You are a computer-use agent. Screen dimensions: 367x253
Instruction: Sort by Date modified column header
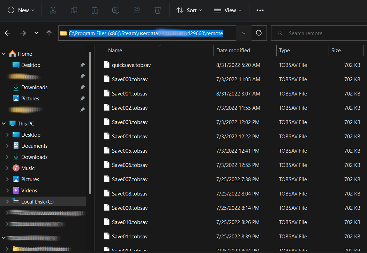pyautogui.click(x=233, y=51)
